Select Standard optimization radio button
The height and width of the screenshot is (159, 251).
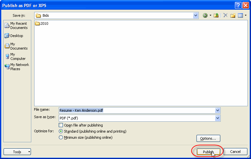61,131
